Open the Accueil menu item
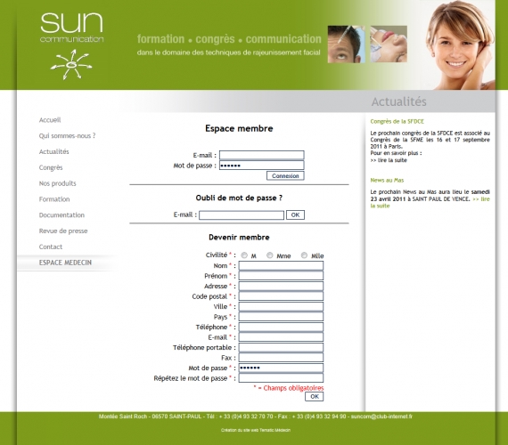This screenshot has width=508, height=445. point(50,120)
